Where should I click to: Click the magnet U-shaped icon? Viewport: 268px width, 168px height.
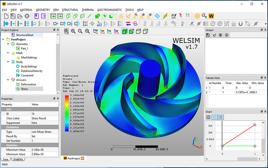(x=241, y=23)
